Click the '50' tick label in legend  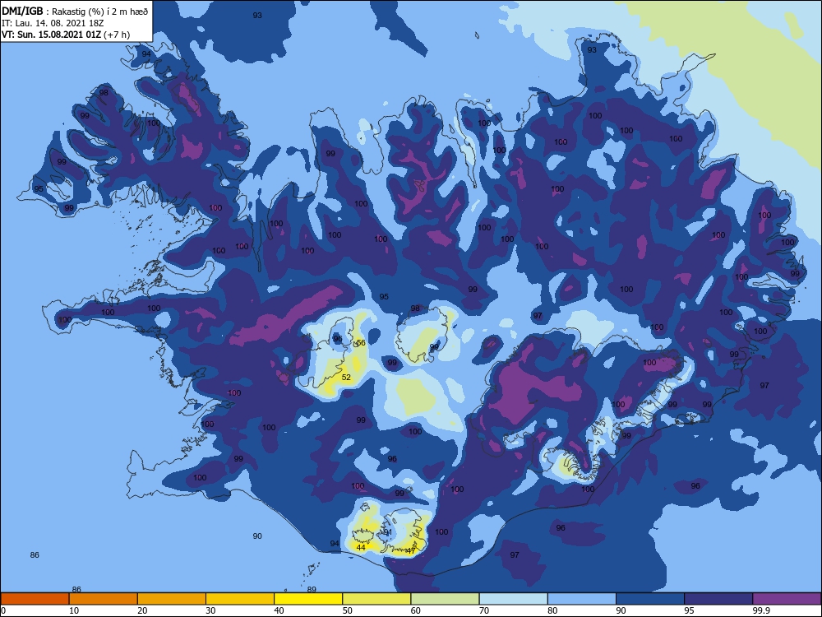348,610
